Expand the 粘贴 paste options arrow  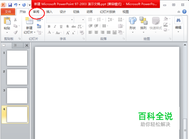point(7,32)
